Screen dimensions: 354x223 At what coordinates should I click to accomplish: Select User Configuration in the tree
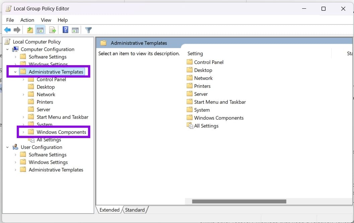click(x=41, y=147)
